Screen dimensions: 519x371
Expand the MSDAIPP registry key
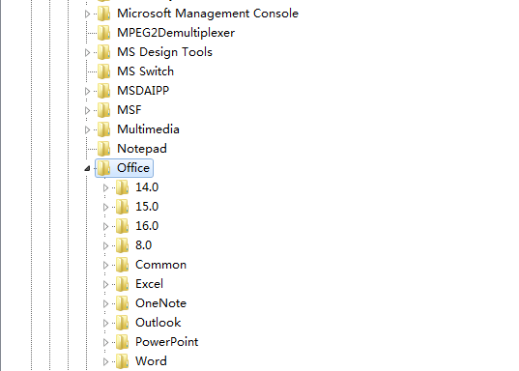[x=87, y=91]
